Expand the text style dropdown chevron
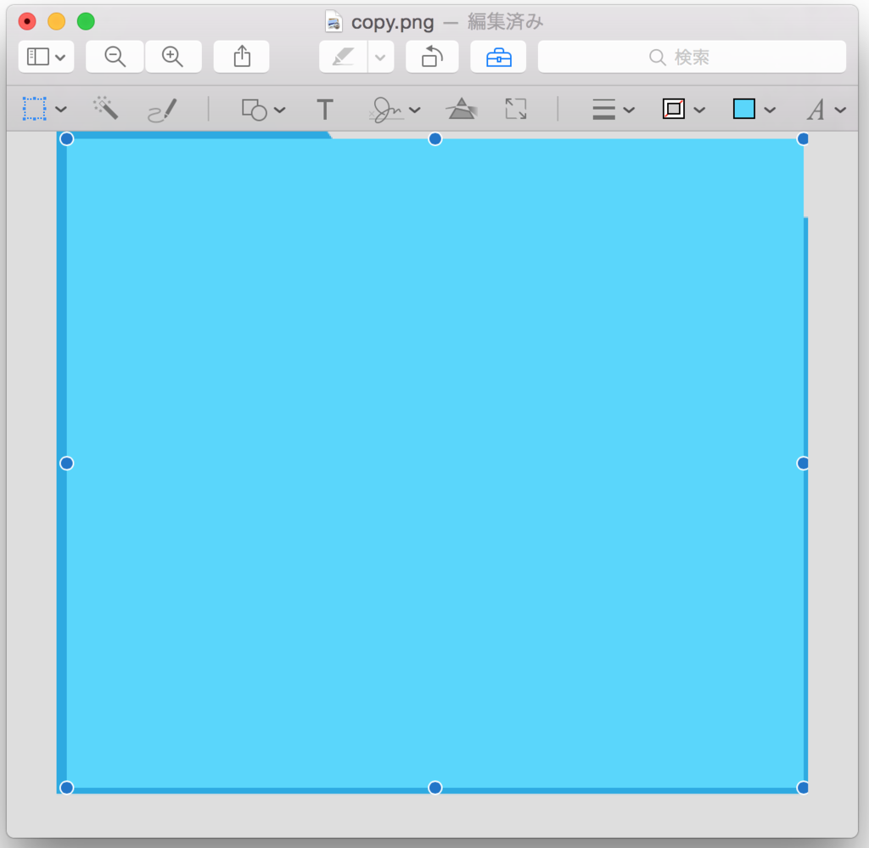 [841, 110]
